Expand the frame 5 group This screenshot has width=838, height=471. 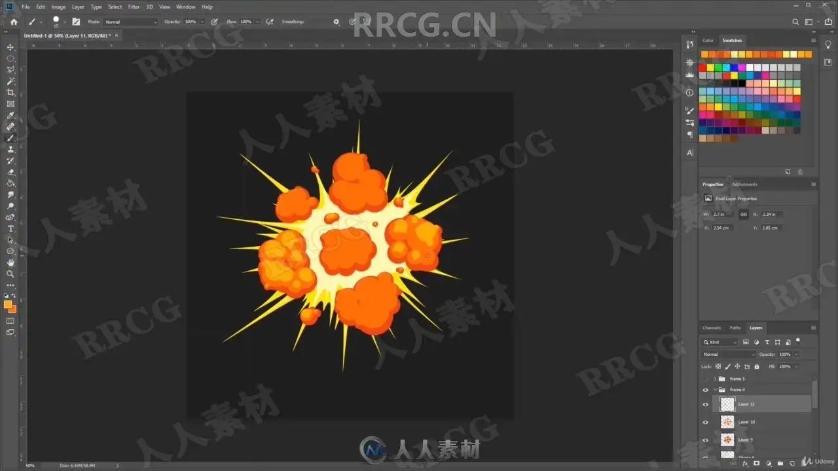click(715, 379)
